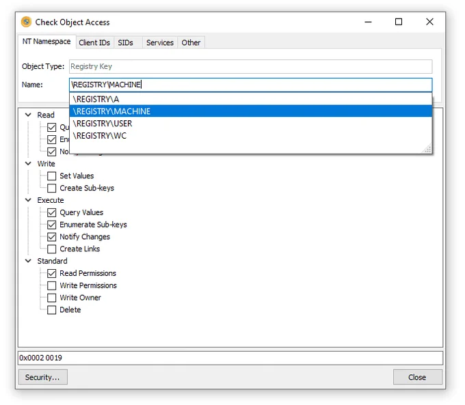Screen dimensions: 465x405
Task: Enable the Write Owner checkbox
Action: 51,298
